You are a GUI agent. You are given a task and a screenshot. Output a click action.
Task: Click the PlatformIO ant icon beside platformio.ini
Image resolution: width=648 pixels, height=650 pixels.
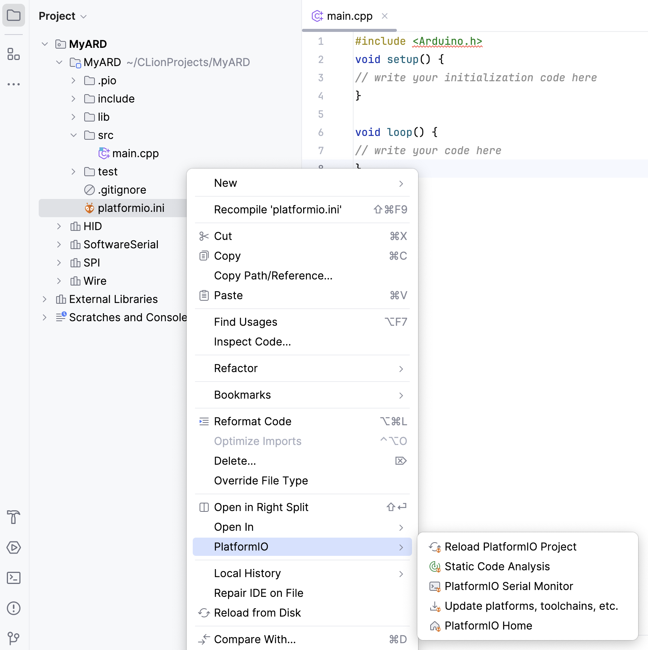[x=90, y=208]
